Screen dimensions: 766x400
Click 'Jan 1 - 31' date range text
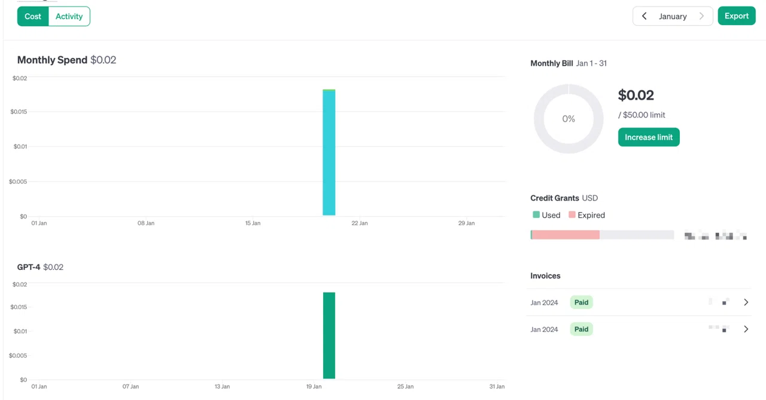[591, 63]
